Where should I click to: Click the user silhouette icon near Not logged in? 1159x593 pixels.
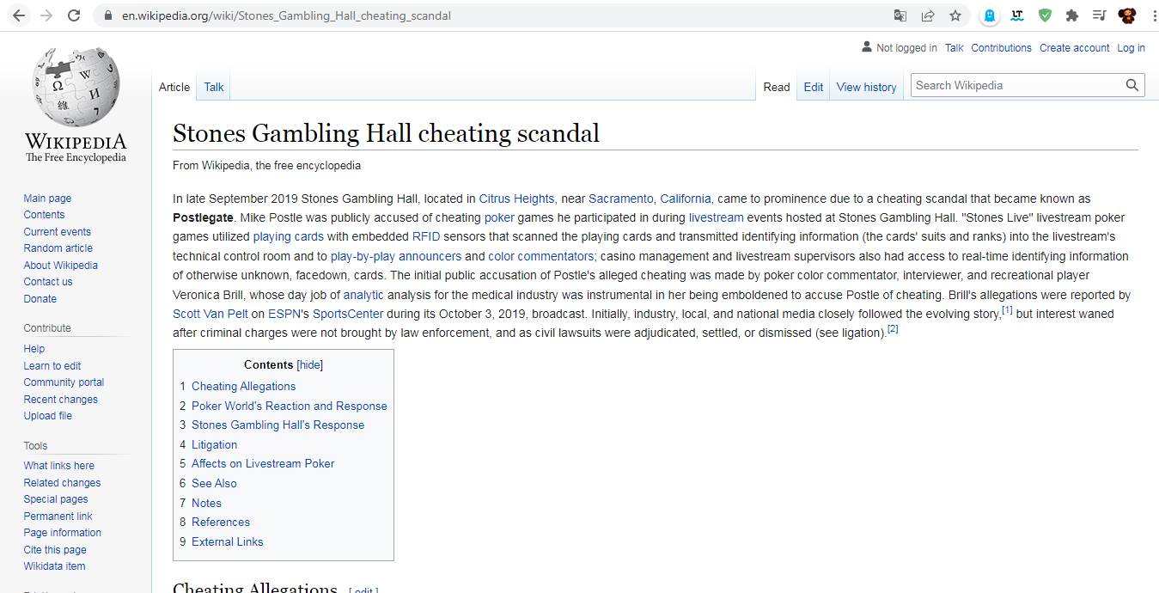(x=867, y=47)
